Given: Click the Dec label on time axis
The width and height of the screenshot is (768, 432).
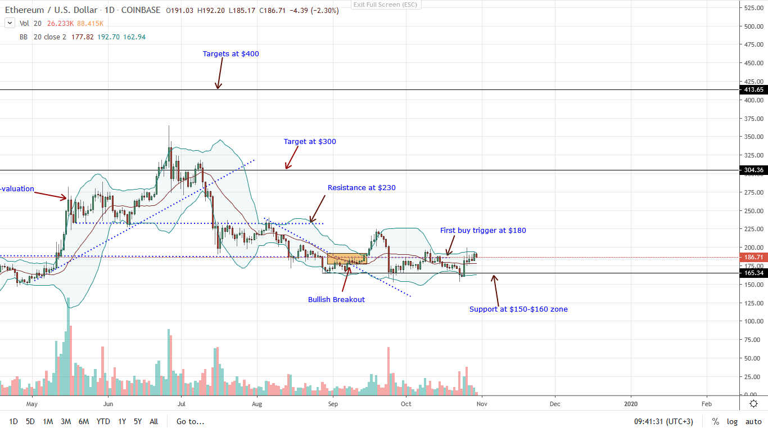Looking at the screenshot, I should click(555, 404).
